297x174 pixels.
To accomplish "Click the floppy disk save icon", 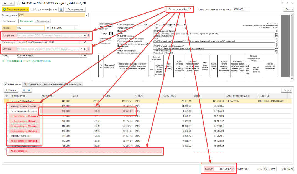I will [61, 9].
